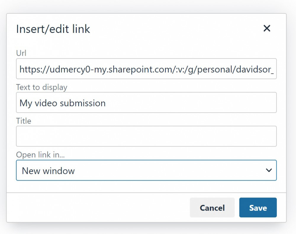Expand the New window selection menu
The image size is (296, 234).
tap(147, 170)
